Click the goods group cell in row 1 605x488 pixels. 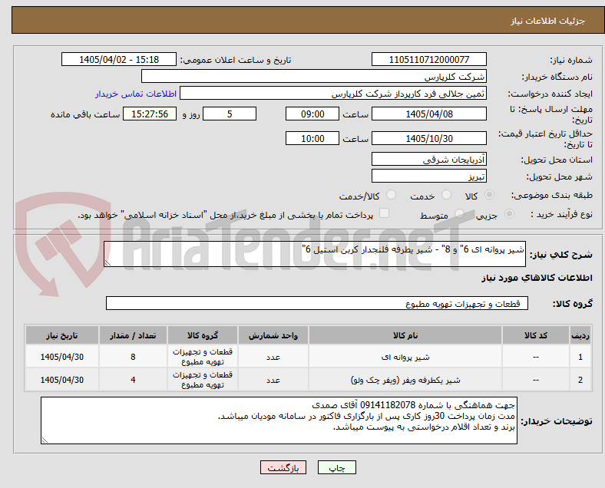[203, 357]
